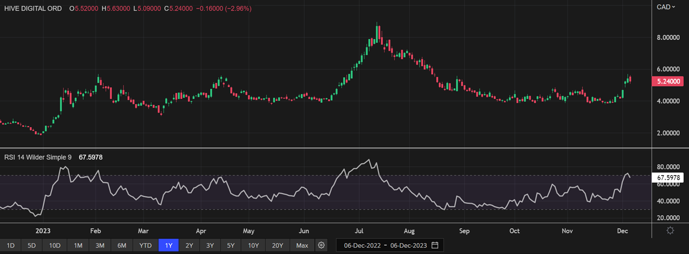
Task: Show the 6M time range
Action: pyautogui.click(x=122, y=245)
